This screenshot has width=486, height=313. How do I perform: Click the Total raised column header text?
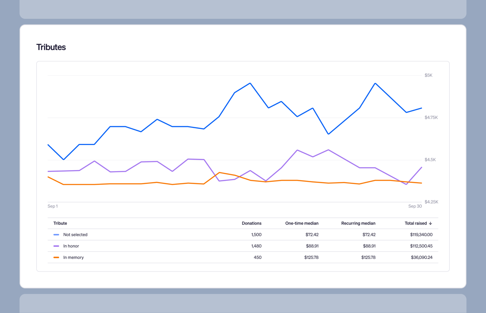click(x=415, y=223)
